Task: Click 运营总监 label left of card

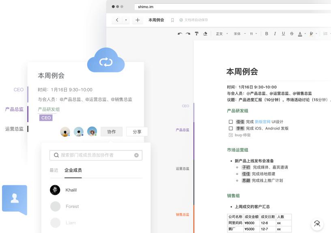Action: point(14,129)
